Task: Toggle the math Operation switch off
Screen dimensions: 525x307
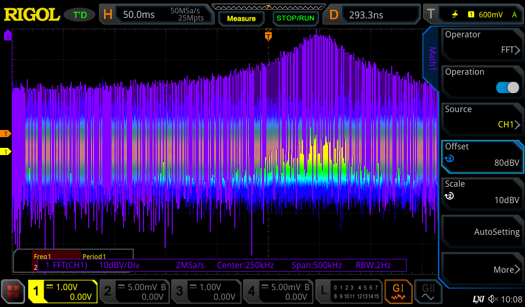Action: tap(507, 87)
